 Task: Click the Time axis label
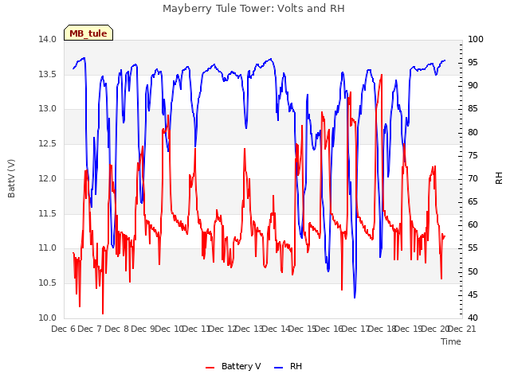click(451, 341)
